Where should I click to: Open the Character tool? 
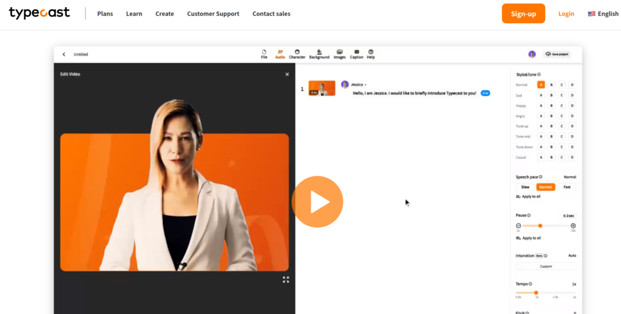coord(297,54)
